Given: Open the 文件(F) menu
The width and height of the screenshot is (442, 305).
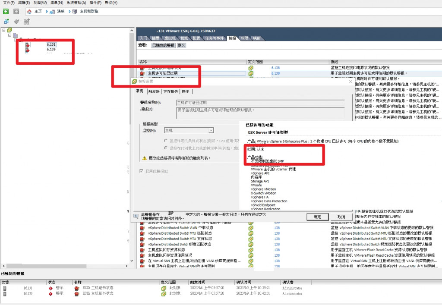Looking at the screenshot, I should pos(9,3).
